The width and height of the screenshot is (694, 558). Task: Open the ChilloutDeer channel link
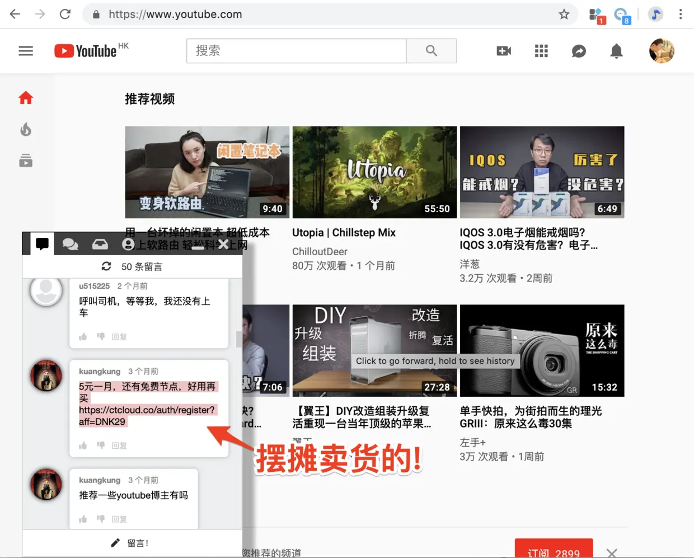pyautogui.click(x=320, y=251)
